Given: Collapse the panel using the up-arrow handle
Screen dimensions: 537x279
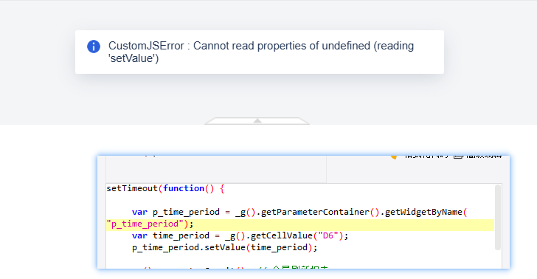Looking at the screenshot, I should pos(257,120).
